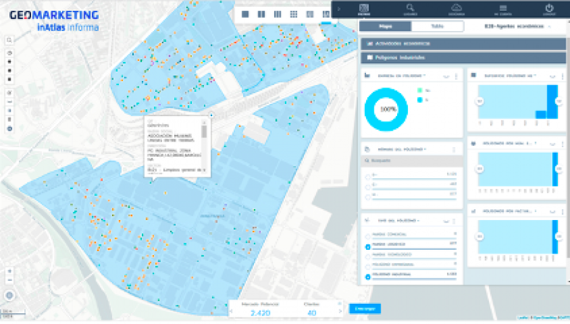570x324 pixels.
Task: Switch to the Tabla tab
Action: (437, 26)
